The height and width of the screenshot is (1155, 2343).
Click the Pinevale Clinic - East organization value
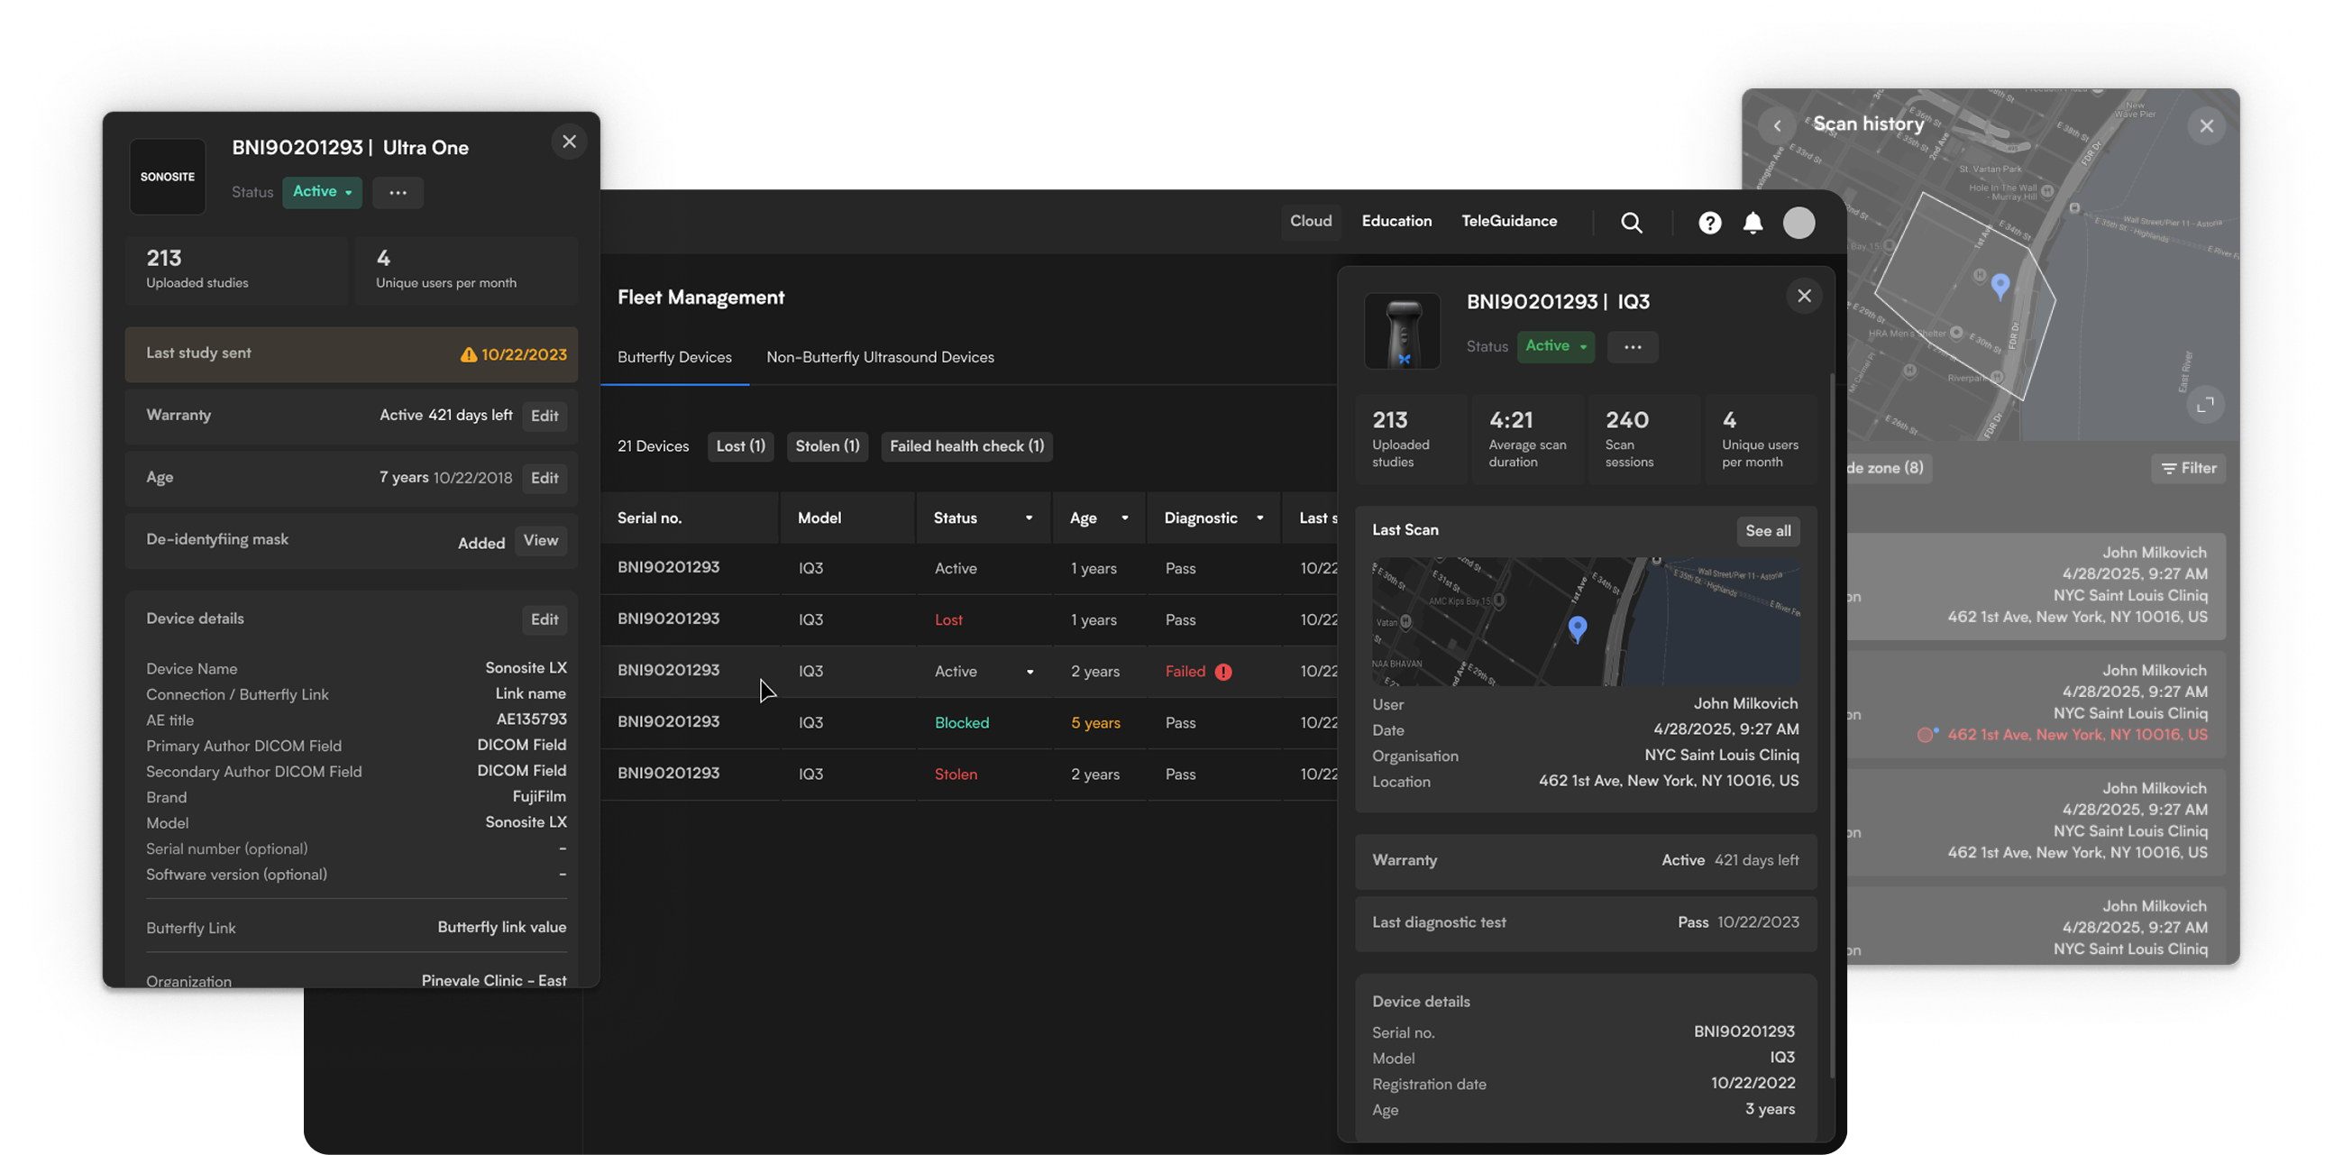point(494,980)
